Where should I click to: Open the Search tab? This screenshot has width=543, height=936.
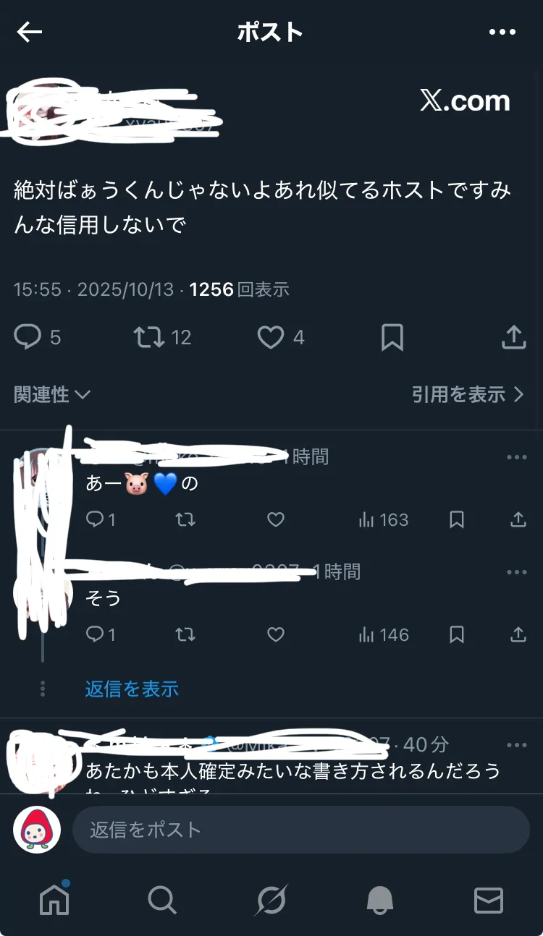point(162,900)
